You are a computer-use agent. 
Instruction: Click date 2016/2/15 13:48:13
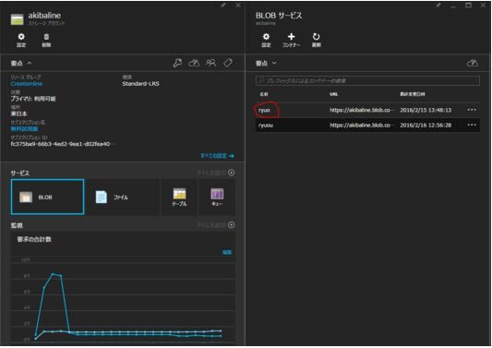426,110
